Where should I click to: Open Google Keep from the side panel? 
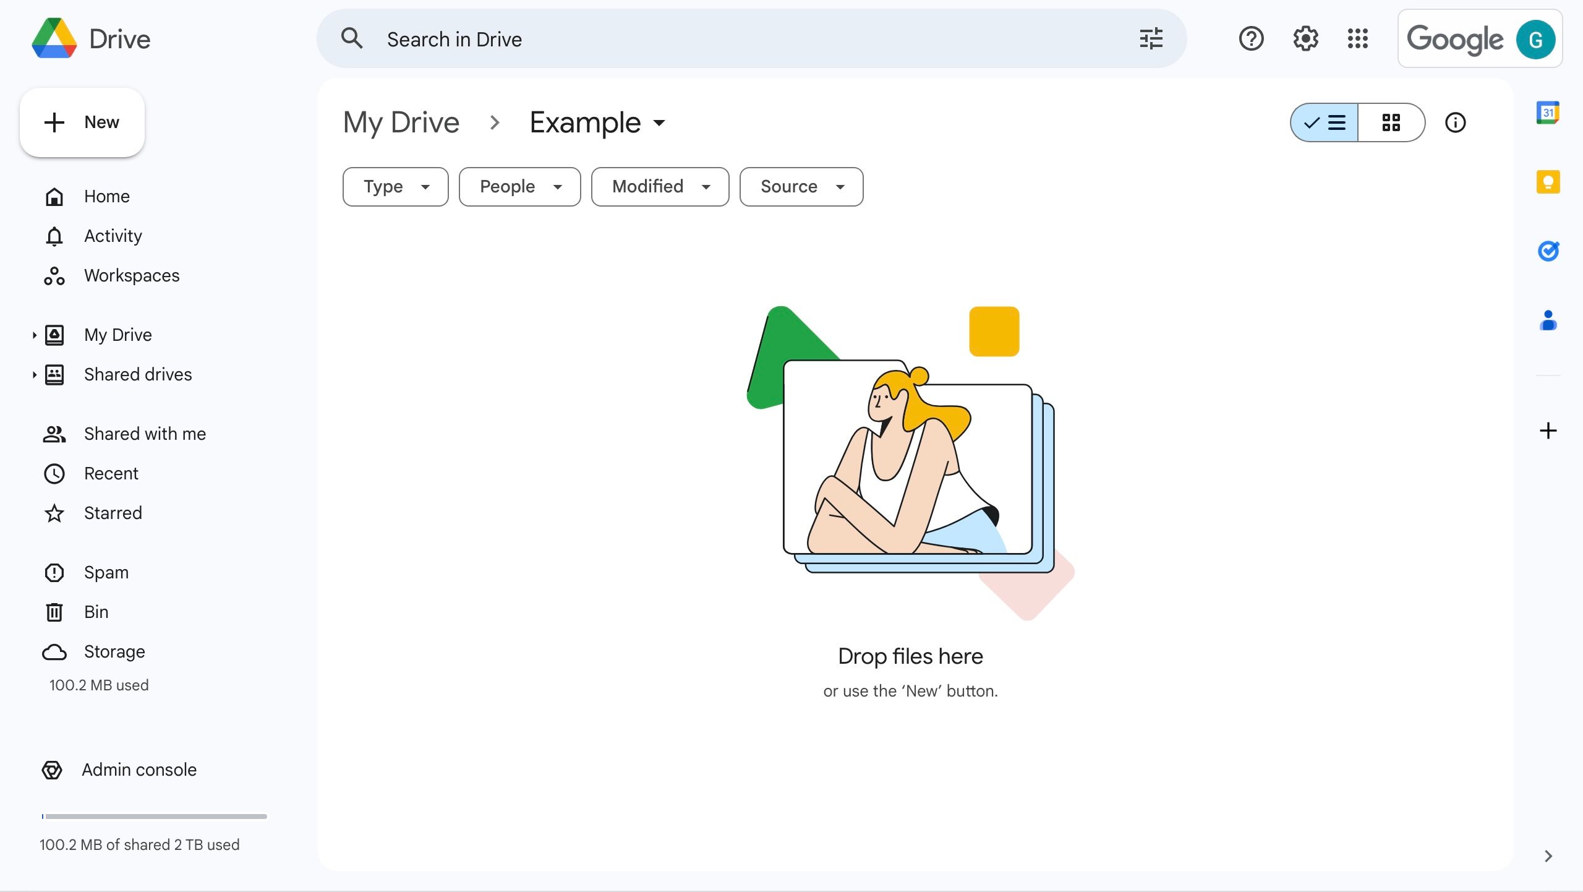(x=1548, y=181)
